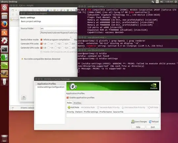Click the help question mark icon
The image size is (178, 143).
(x=24, y=98)
